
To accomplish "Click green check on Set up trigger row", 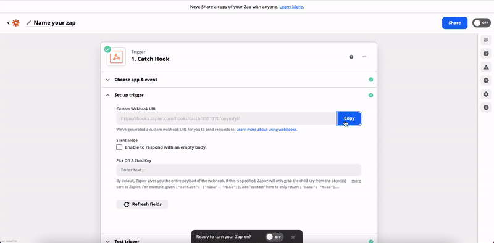I will [371, 95].
